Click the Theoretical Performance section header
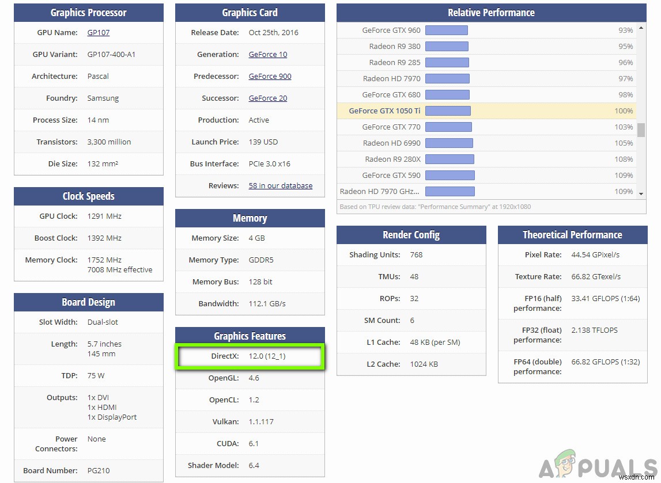 click(572, 235)
